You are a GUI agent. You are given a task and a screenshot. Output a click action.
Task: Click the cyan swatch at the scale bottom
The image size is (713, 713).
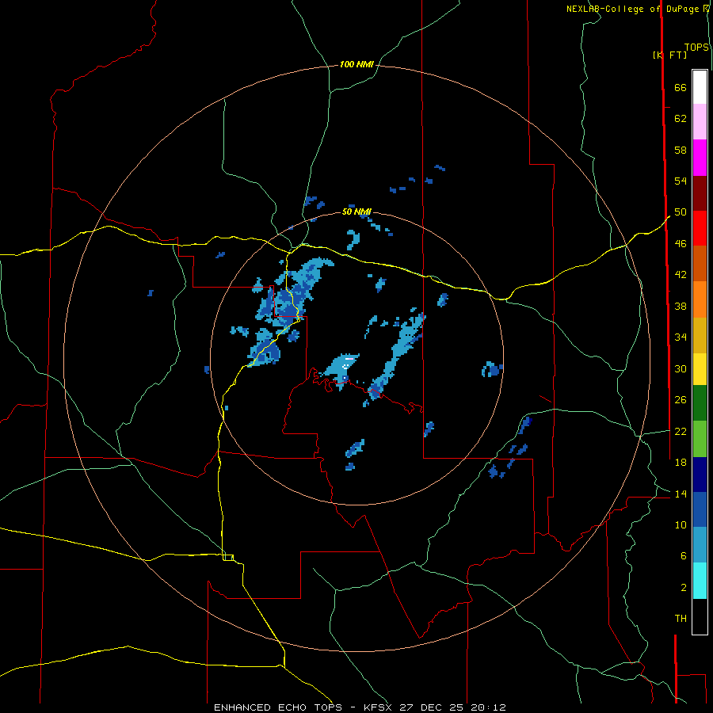[700, 581]
